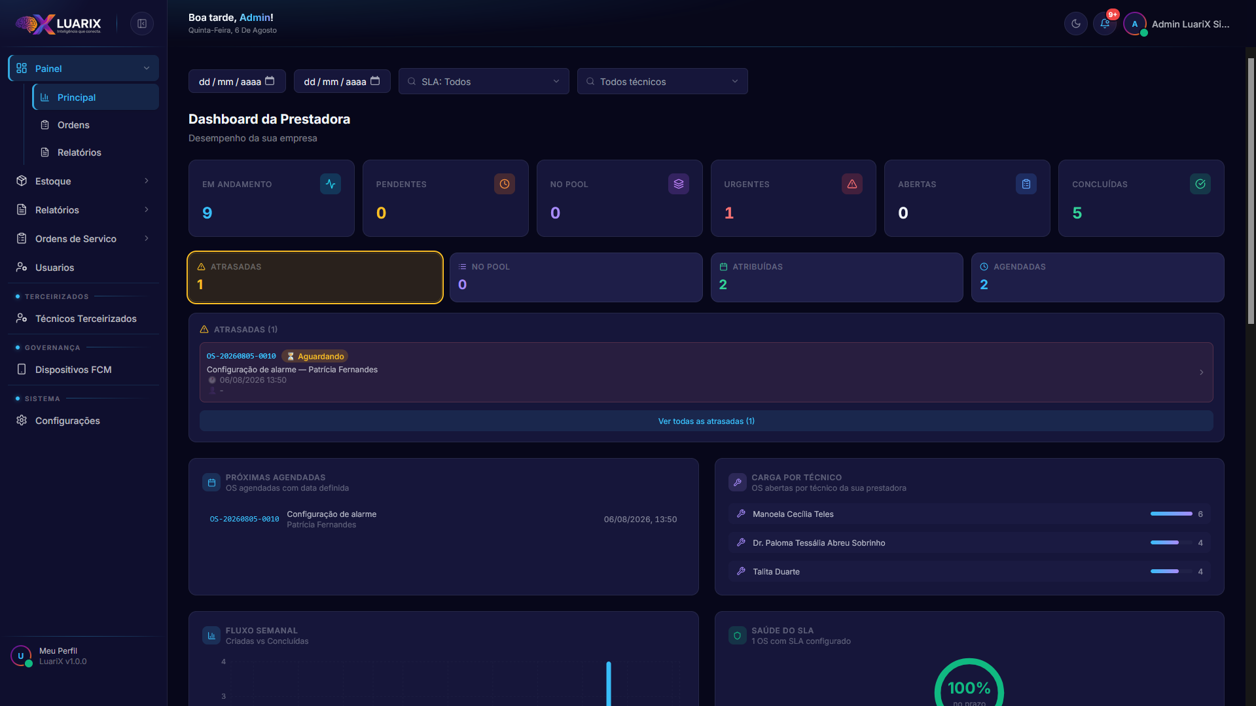Collapse the sidebar panel toggle icon

(142, 24)
